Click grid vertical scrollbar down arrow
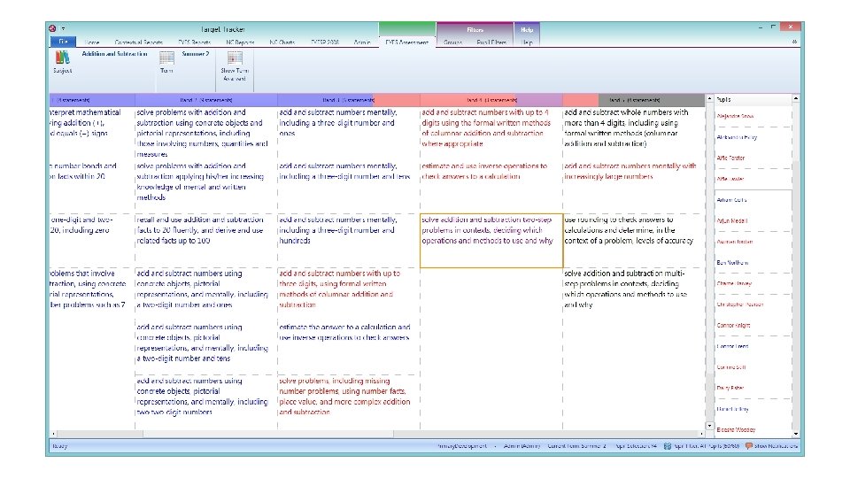The width and height of the screenshot is (850, 478). point(709,426)
